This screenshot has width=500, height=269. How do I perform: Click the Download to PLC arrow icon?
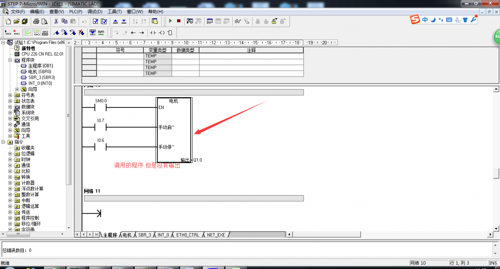pyautogui.click(x=124, y=21)
